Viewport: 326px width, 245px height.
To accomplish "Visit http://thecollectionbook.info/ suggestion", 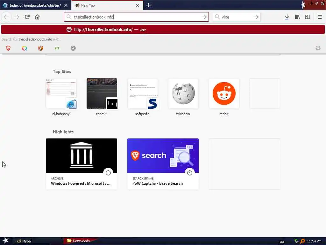I will tap(163, 29).
